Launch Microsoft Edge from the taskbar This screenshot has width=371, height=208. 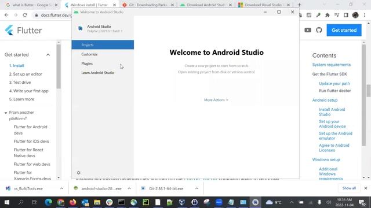49,202
